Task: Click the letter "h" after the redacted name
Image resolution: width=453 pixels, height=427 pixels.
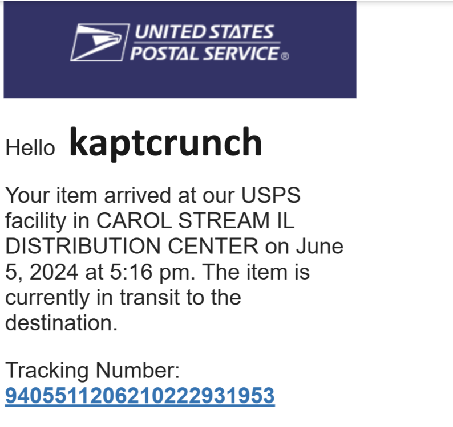Action: pos(256,145)
